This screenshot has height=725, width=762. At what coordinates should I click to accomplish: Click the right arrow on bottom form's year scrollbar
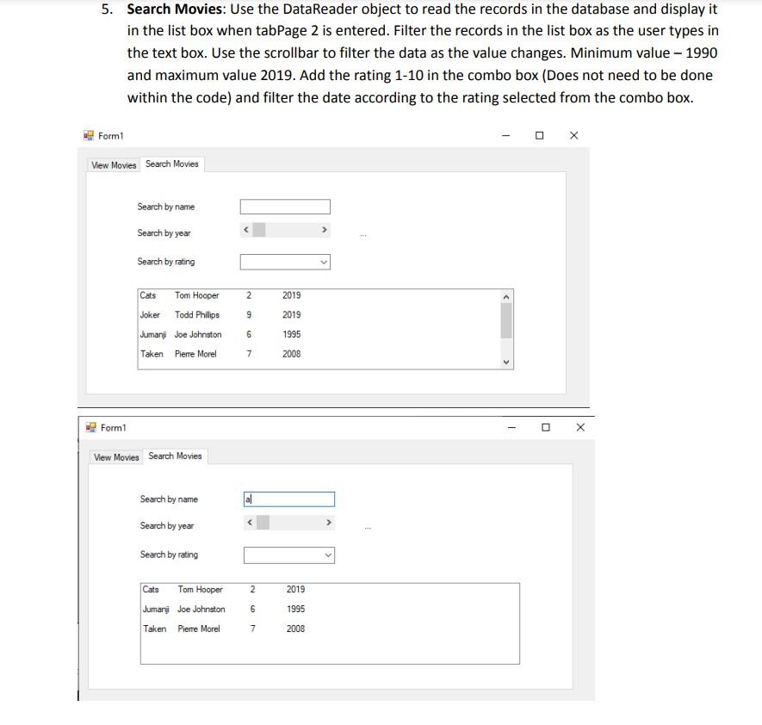coord(329,521)
